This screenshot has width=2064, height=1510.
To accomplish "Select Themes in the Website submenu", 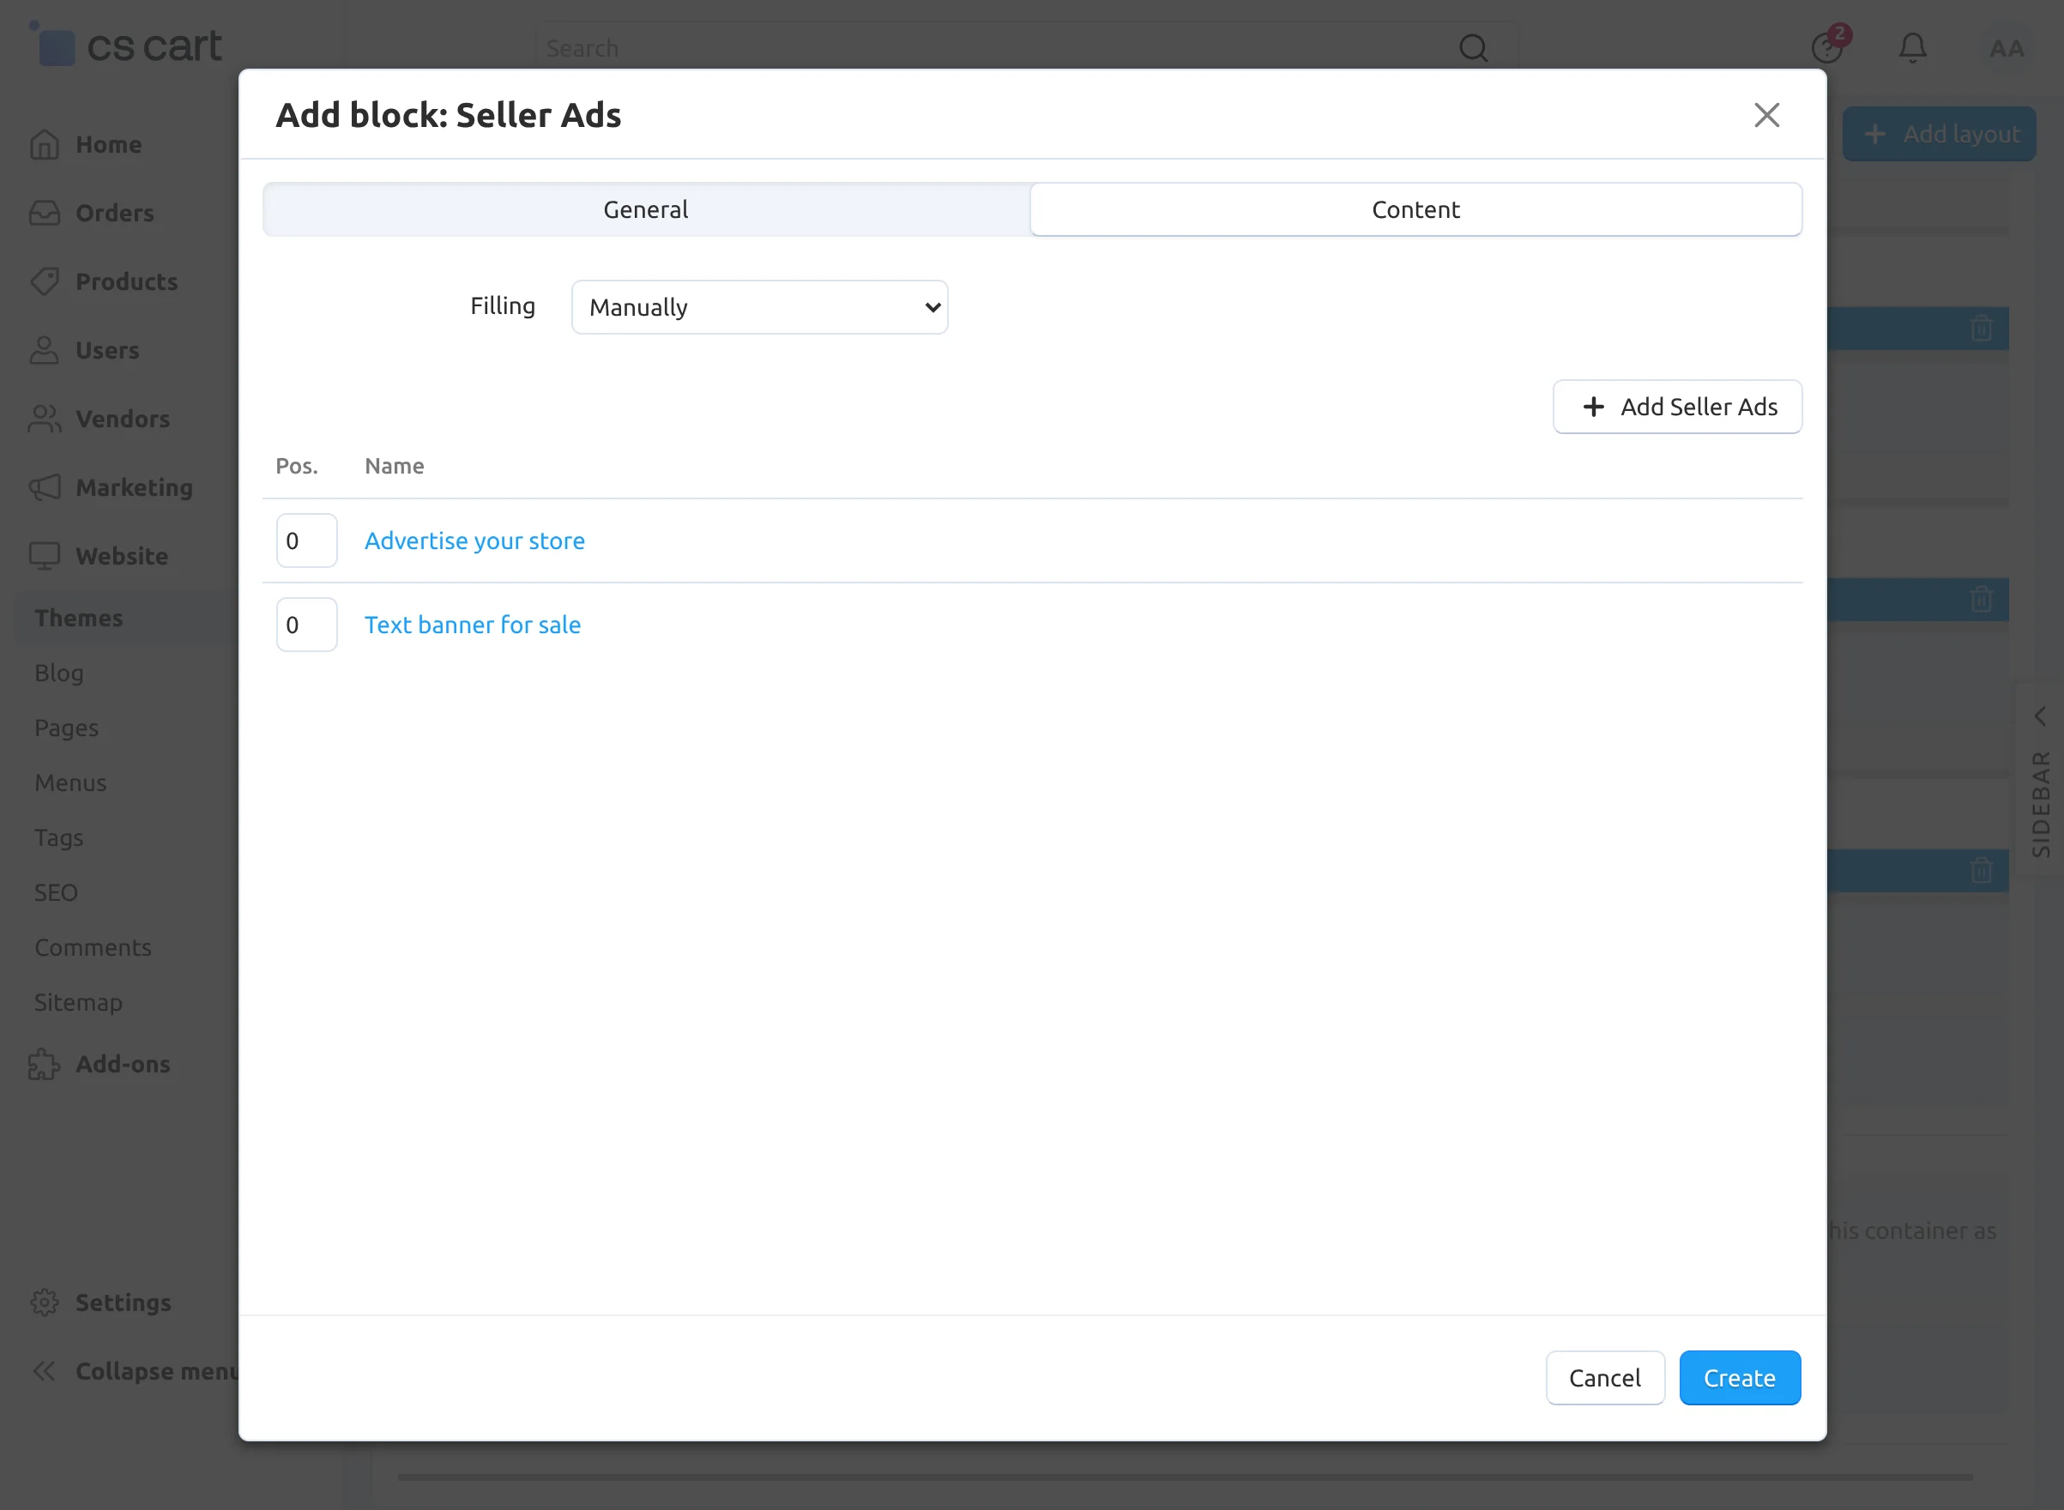I will (x=79, y=618).
